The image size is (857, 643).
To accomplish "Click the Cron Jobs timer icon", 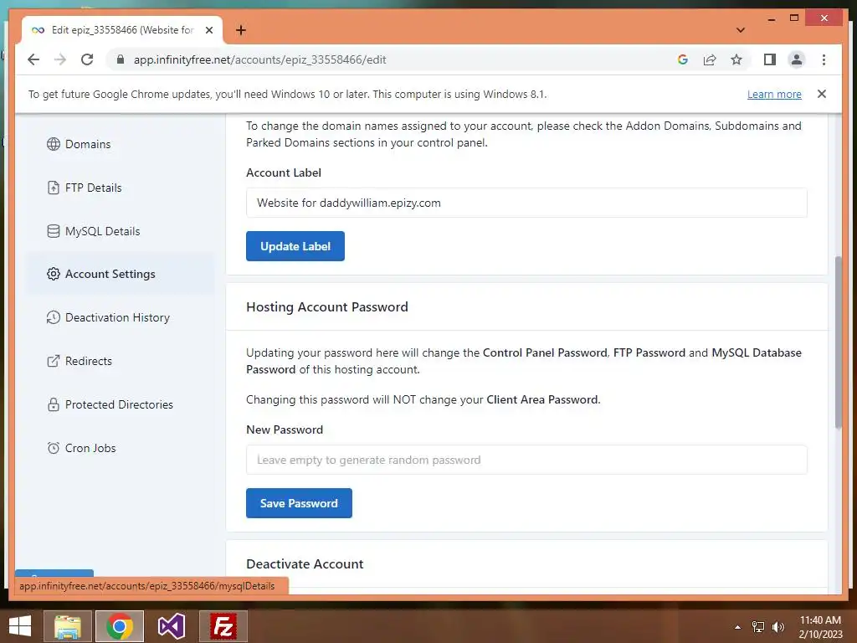I will coord(53,448).
